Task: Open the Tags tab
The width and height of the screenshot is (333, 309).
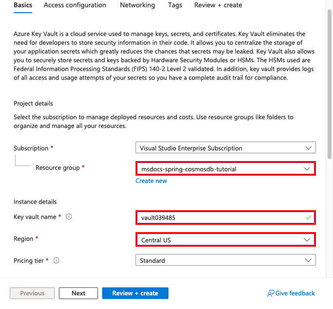Action: click(x=175, y=5)
